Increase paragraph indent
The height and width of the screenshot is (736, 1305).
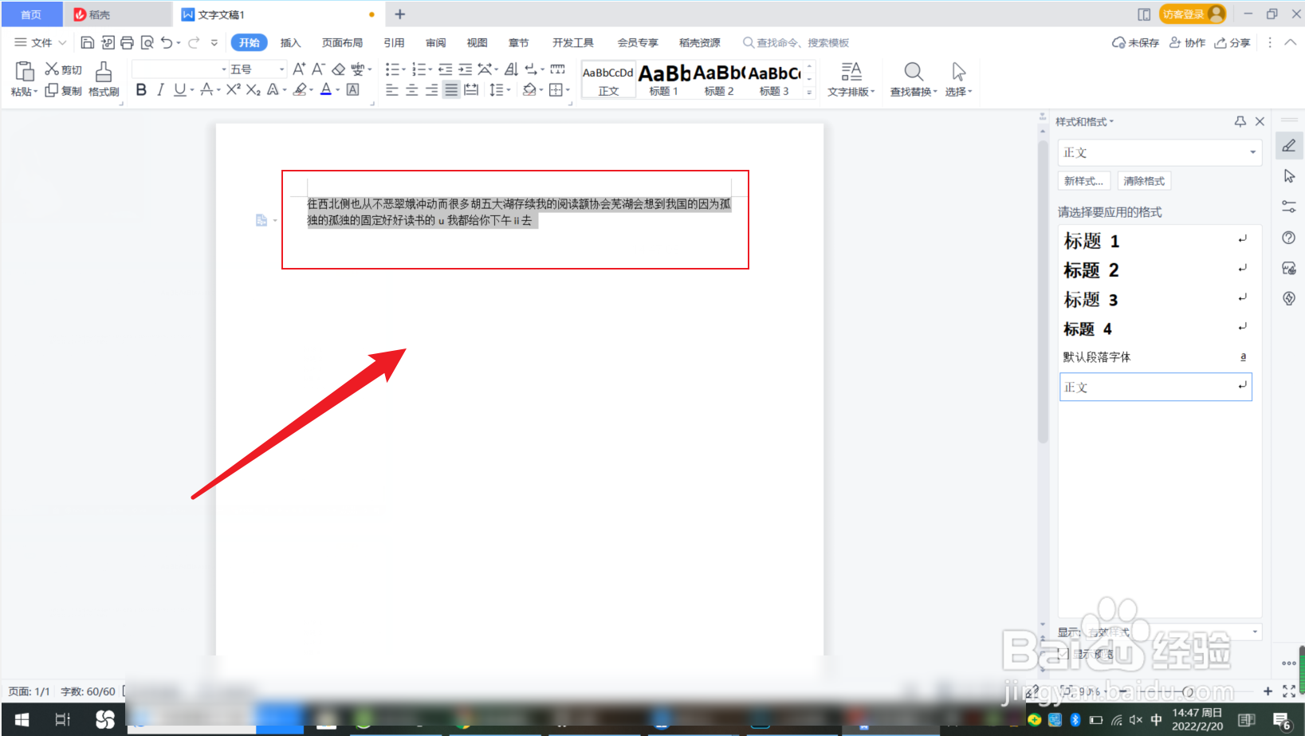click(465, 69)
